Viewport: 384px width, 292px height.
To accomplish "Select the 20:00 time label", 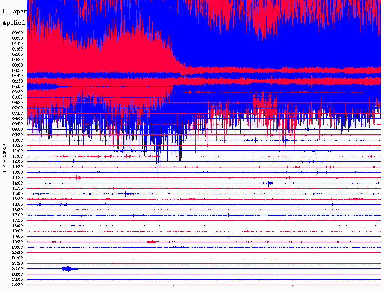I will tap(18, 247).
